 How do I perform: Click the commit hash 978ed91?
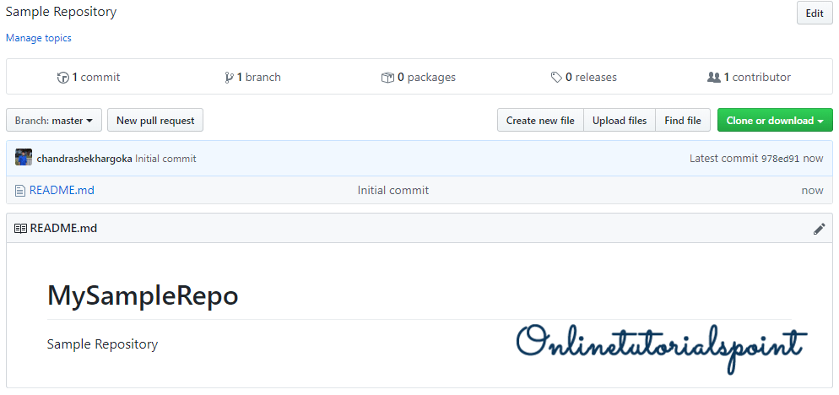coord(780,159)
